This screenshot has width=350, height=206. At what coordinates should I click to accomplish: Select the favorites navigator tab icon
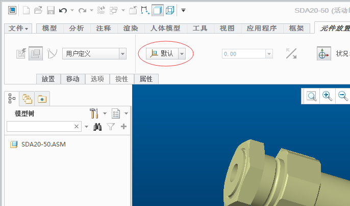click(42, 99)
